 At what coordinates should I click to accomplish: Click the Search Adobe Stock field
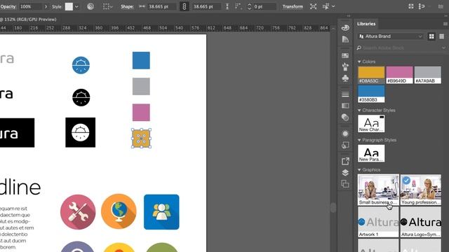click(x=401, y=48)
